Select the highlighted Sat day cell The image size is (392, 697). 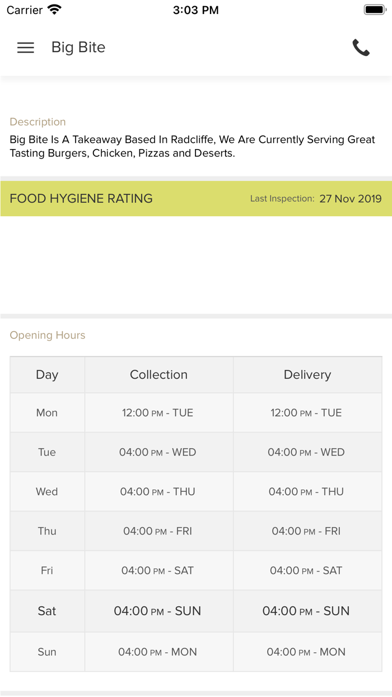point(47,611)
